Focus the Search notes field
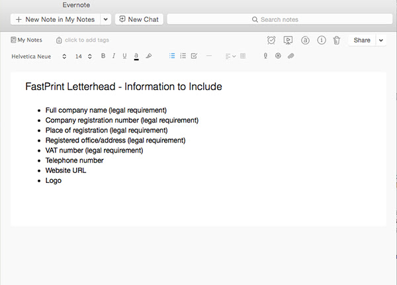 [279, 19]
